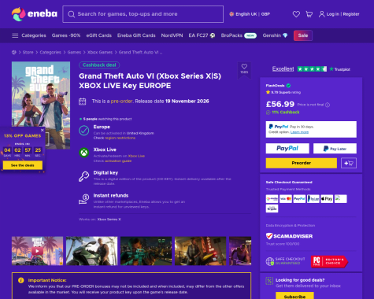Click the Europe region checkmark icon
The width and height of the screenshot is (374, 299).
click(x=84, y=131)
